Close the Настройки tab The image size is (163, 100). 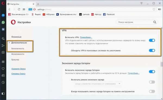[33, 4]
